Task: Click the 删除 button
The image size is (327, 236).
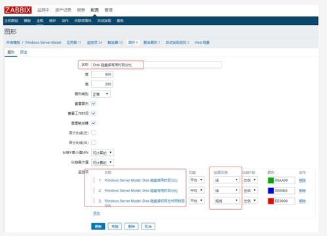Action: click(x=132, y=226)
